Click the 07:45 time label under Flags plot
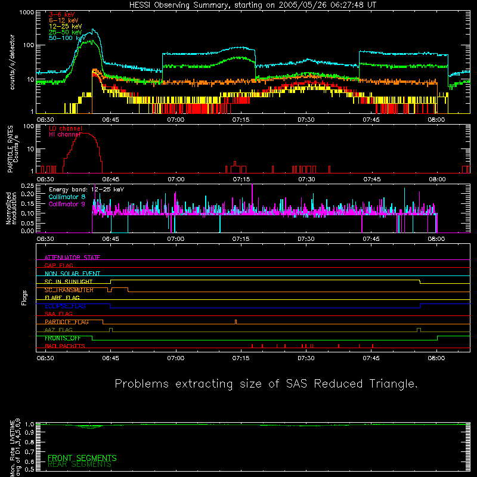477x477 pixels. (x=371, y=358)
